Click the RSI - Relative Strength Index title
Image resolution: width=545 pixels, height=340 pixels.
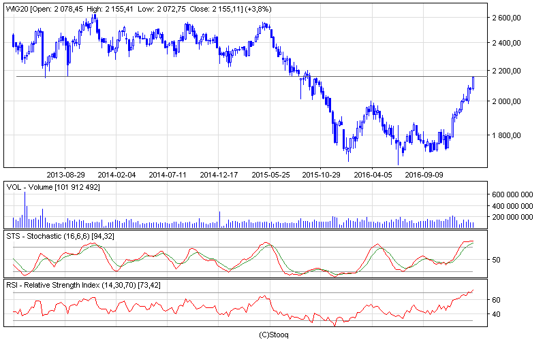(x=83, y=285)
